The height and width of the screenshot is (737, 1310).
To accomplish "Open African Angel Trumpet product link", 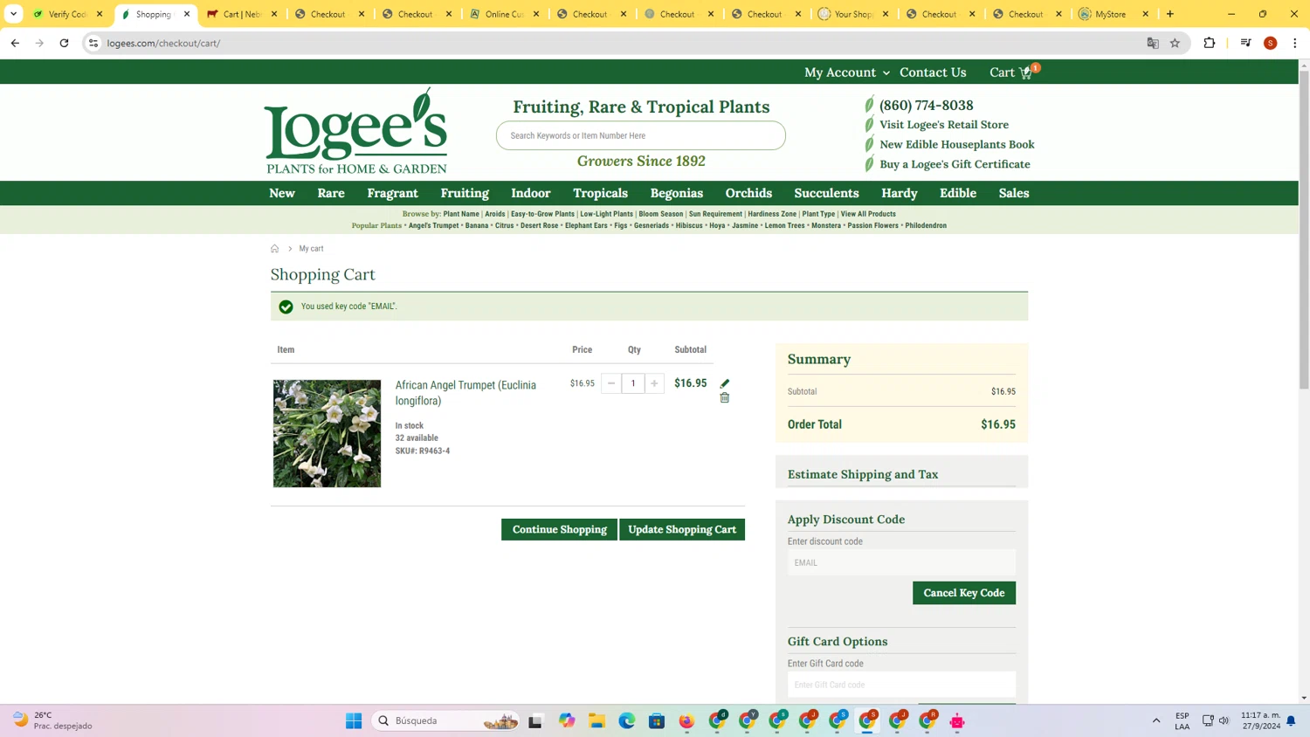I will 465,393.
